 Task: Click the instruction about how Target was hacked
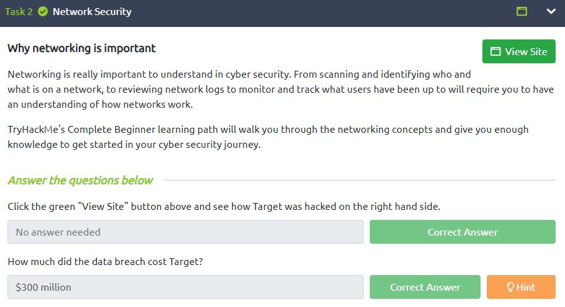pyautogui.click(x=224, y=206)
